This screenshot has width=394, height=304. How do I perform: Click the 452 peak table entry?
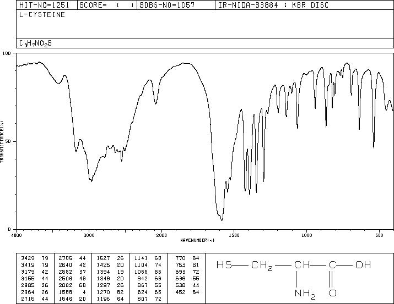[x=180, y=292]
